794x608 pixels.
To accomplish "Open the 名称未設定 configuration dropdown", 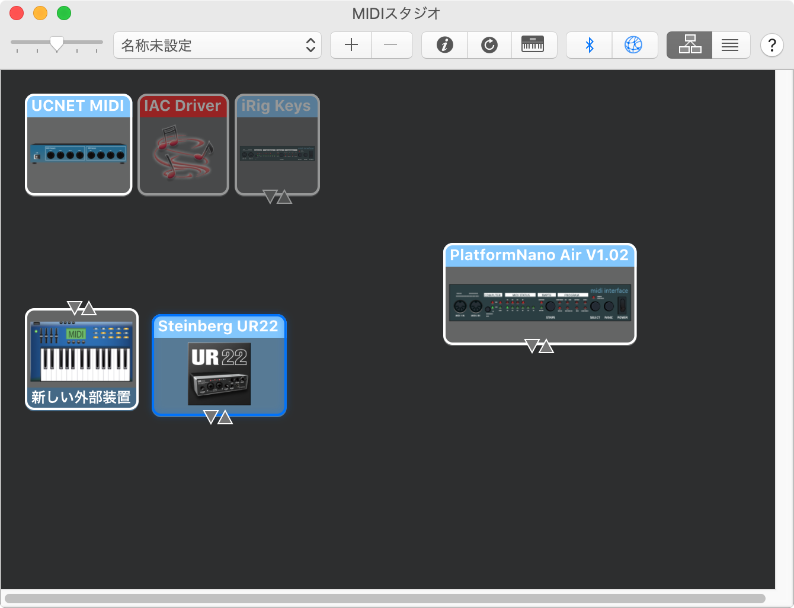I will point(217,45).
